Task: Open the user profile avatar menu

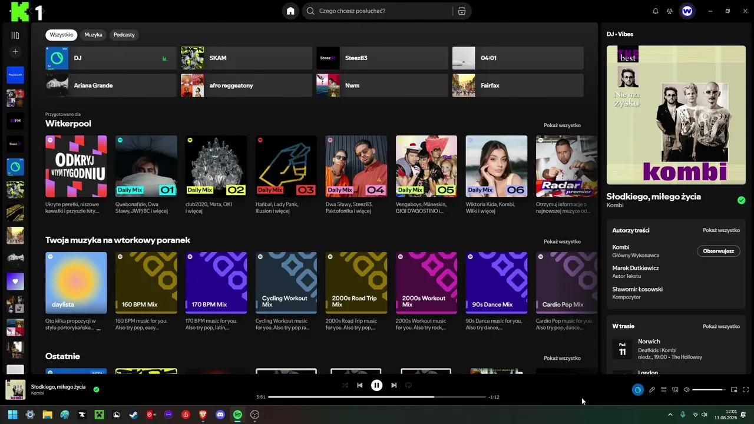Action: (687, 11)
